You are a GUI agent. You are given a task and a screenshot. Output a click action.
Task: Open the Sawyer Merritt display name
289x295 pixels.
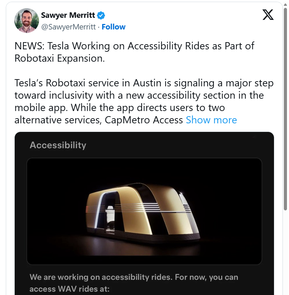(x=68, y=15)
